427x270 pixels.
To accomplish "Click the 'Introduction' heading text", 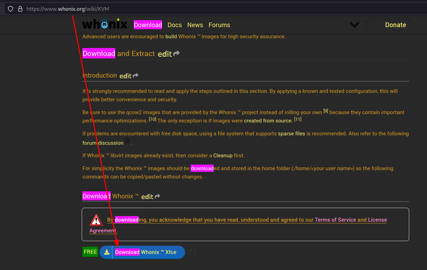I will click(x=100, y=76).
